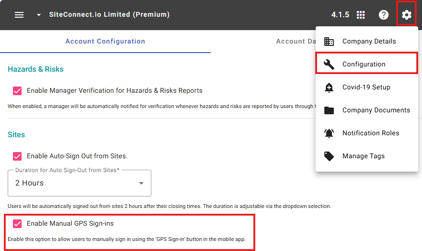
Task: Open Notification Roles menu entry
Action: tap(371, 133)
